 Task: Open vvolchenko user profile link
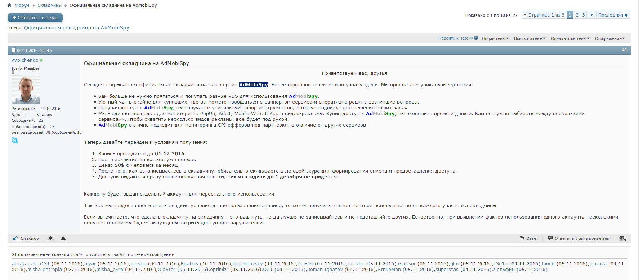click(25, 60)
